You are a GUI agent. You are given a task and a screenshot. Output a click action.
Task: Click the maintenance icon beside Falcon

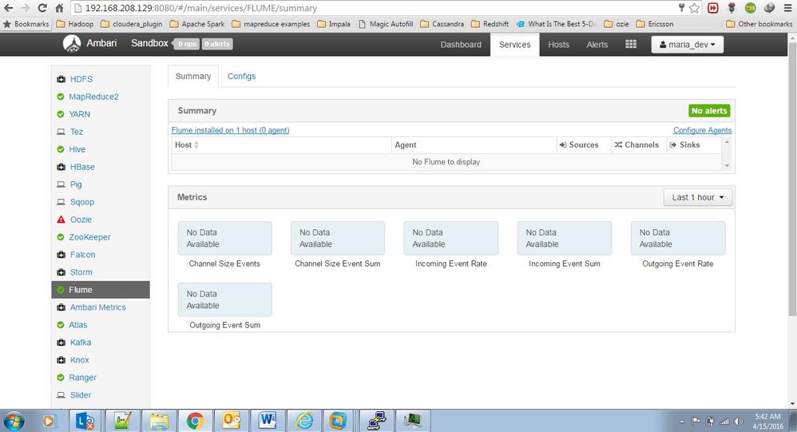click(61, 255)
